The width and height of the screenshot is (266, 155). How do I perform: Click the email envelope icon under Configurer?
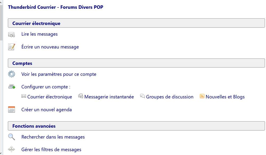tap(24, 96)
